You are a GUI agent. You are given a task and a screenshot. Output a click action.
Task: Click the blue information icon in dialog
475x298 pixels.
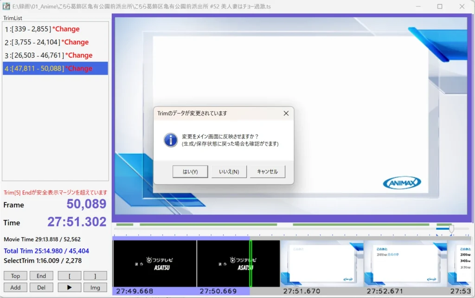coord(171,140)
